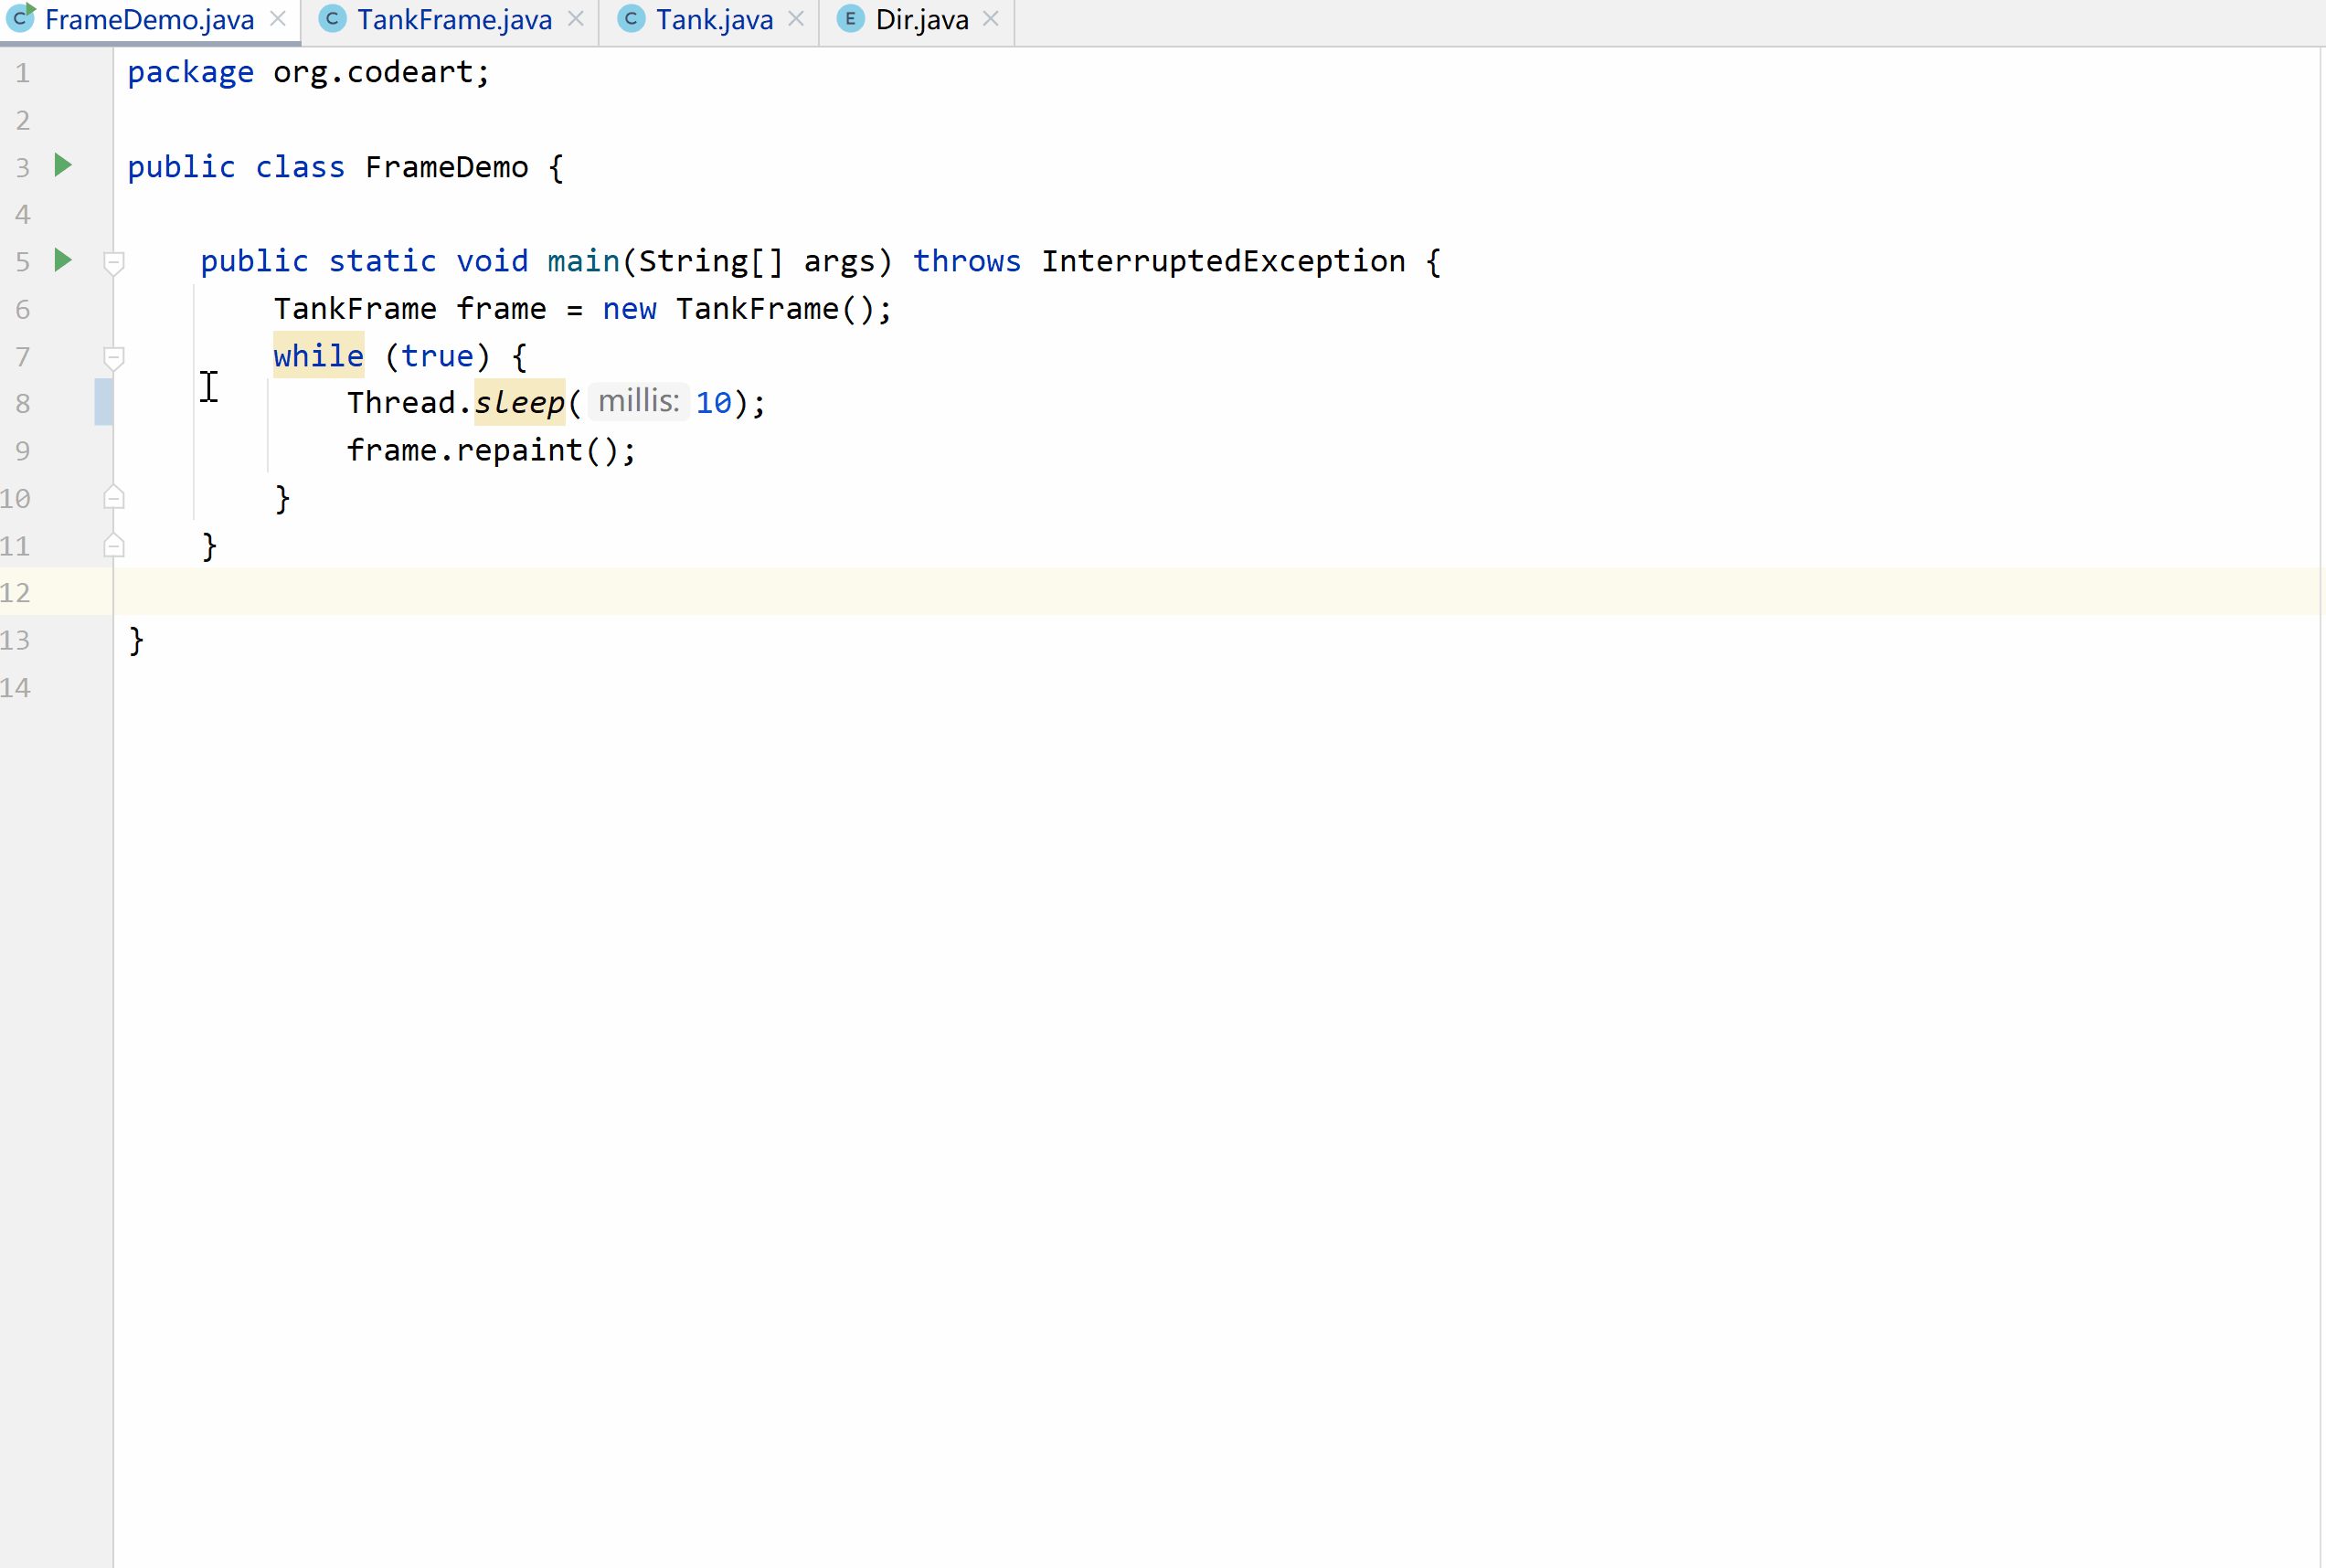Open the Dir.java tab
This screenshot has width=2326, height=1568.
point(921,20)
